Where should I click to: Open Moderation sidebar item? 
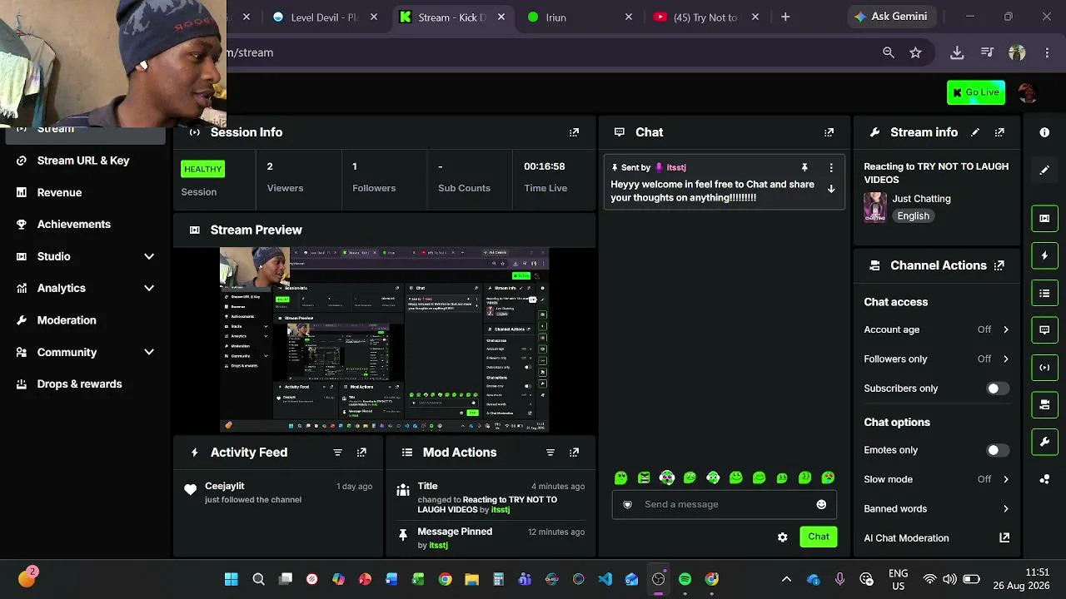pos(67,320)
